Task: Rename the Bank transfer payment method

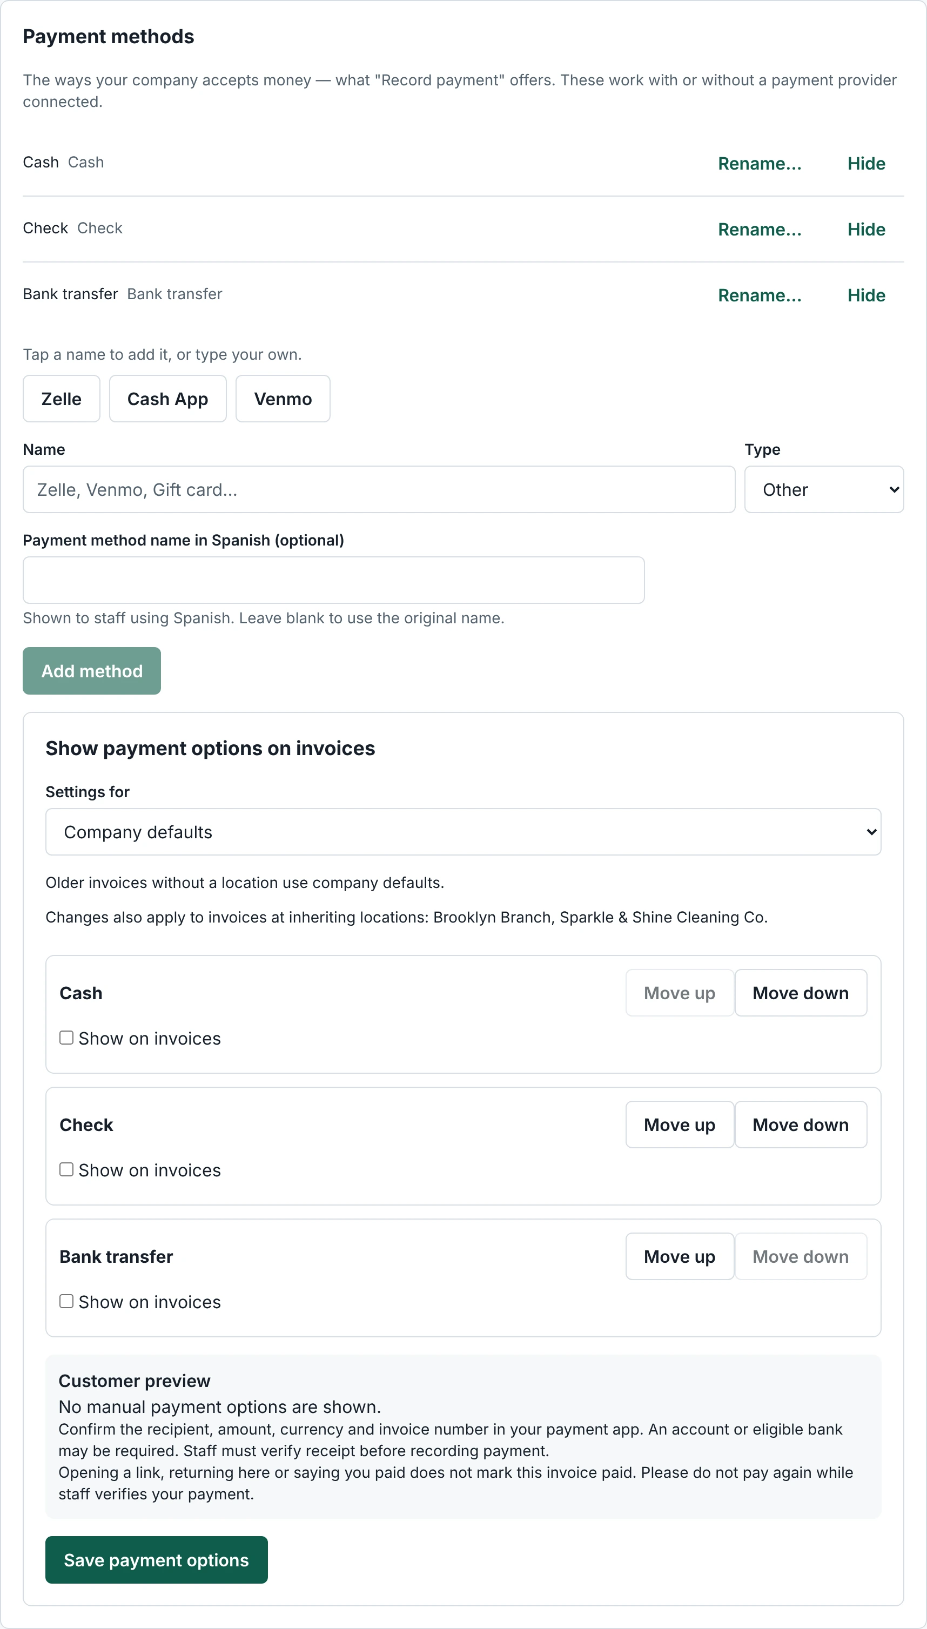Action: pyautogui.click(x=760, y=295)
